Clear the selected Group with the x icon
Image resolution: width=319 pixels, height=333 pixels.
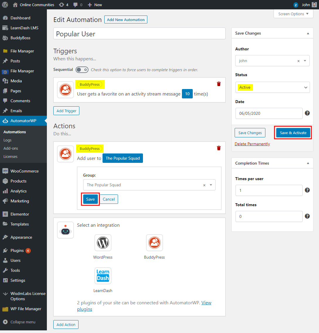pos(204,185)
